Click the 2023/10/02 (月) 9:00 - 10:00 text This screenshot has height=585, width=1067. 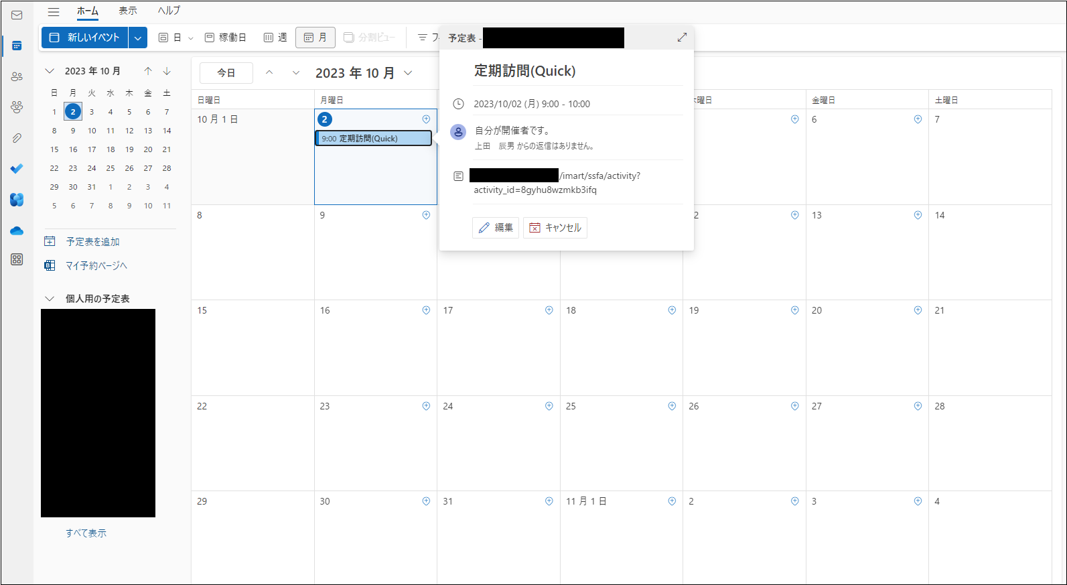(x=532, y=104)
